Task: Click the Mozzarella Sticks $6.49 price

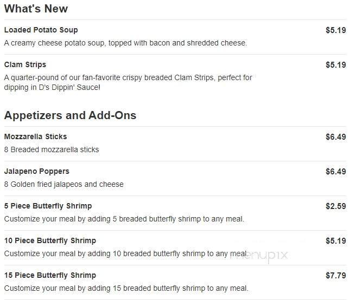Action: pos(335,137)
